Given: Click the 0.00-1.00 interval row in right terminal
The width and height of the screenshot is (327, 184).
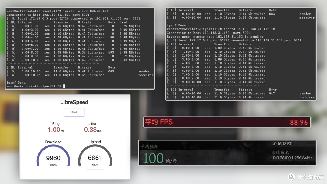Looking at the screenshot, I should [x=216, y=48].
